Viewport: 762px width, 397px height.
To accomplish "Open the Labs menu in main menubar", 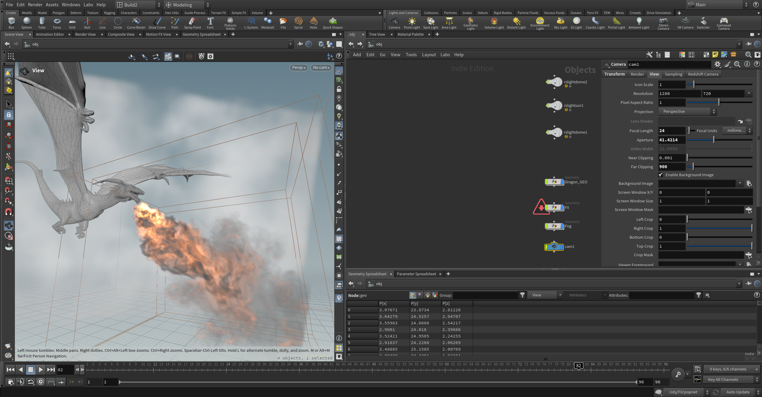I will 88,5.
